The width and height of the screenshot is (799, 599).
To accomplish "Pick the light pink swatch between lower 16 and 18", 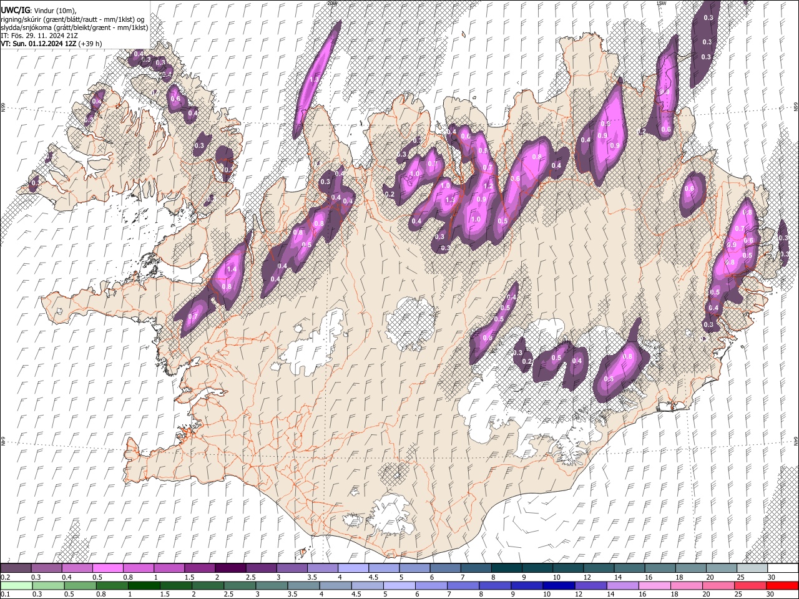I will (x=654, y=586).
